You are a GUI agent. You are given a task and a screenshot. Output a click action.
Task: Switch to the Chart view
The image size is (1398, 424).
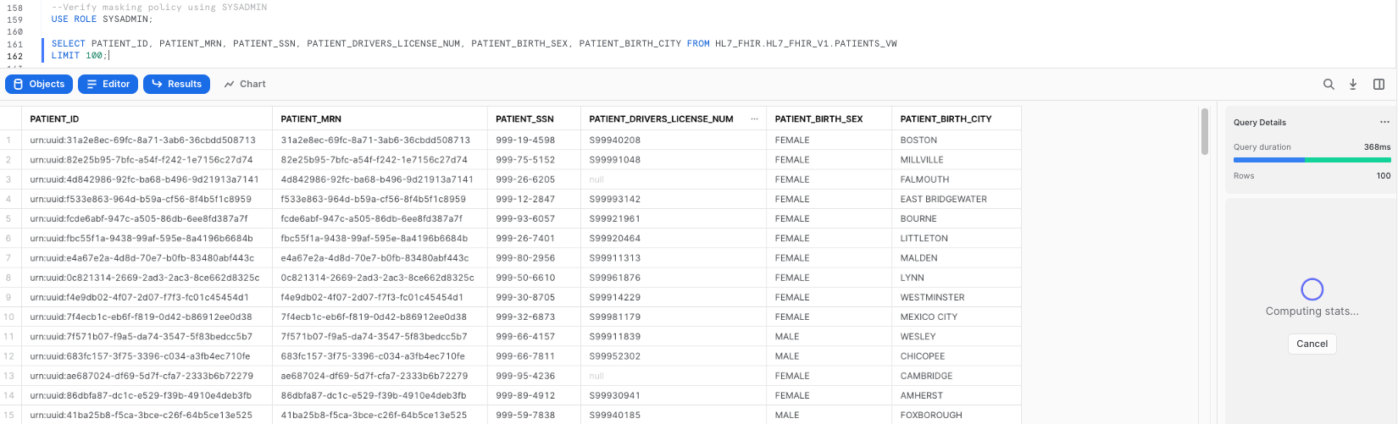pos(245,84)
